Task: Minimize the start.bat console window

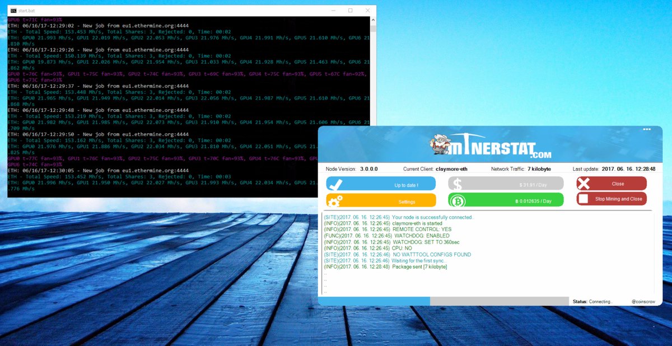Action: tap(334, 11)
